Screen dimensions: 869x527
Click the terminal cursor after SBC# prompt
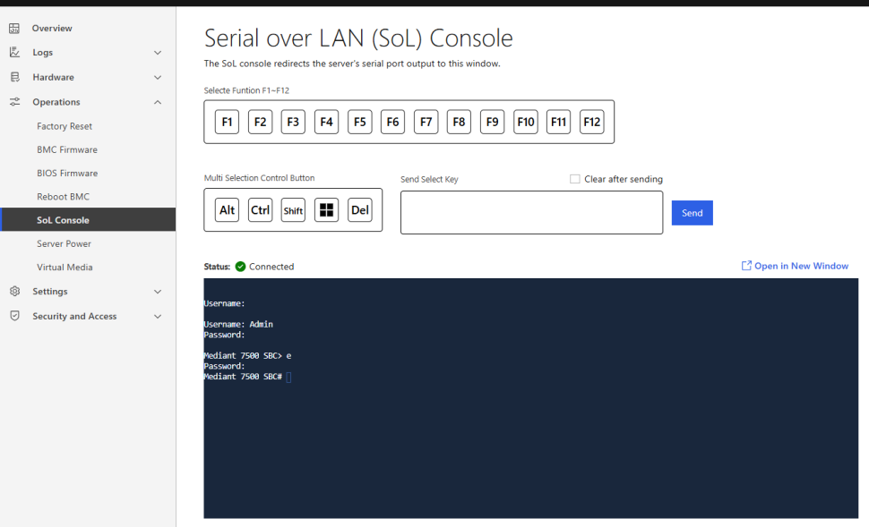click(288, 377)
